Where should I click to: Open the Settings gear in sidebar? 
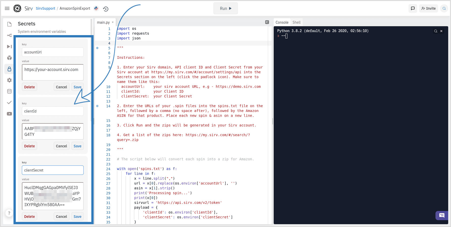[9, 80]
